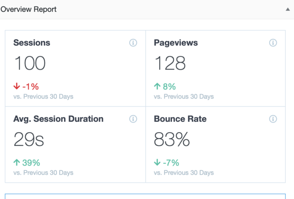The image size is (294, 199).
Task: Select the Avg. Session Duration heading
Action: 58,119
